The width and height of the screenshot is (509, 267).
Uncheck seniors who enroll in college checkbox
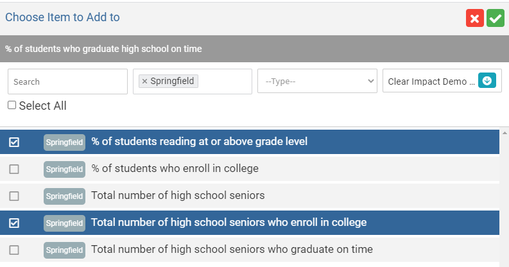click(x=14, y=223)
